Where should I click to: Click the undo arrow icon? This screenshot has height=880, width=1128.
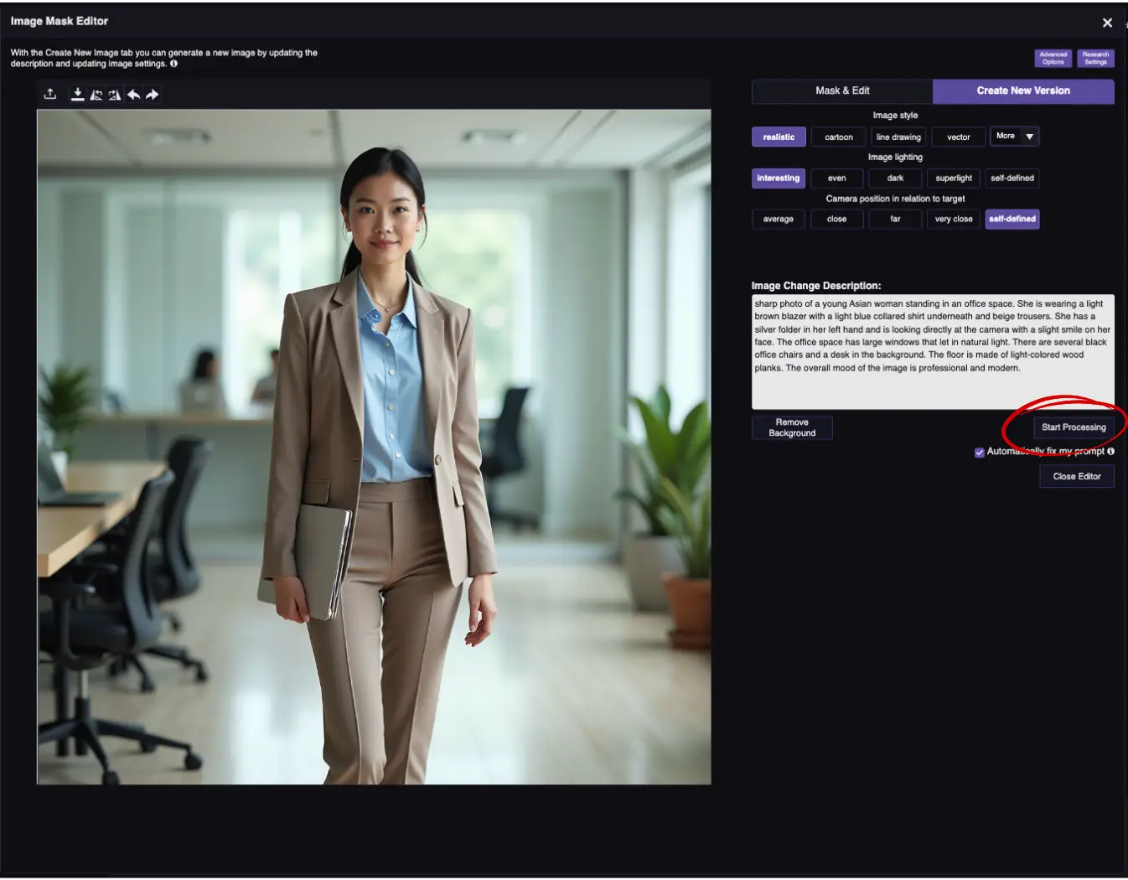coord(133,94)
